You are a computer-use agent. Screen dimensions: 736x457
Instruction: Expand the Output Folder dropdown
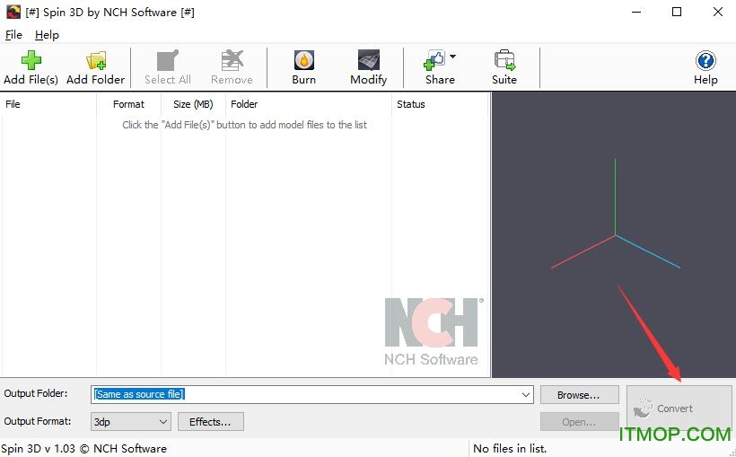[526, 394]
